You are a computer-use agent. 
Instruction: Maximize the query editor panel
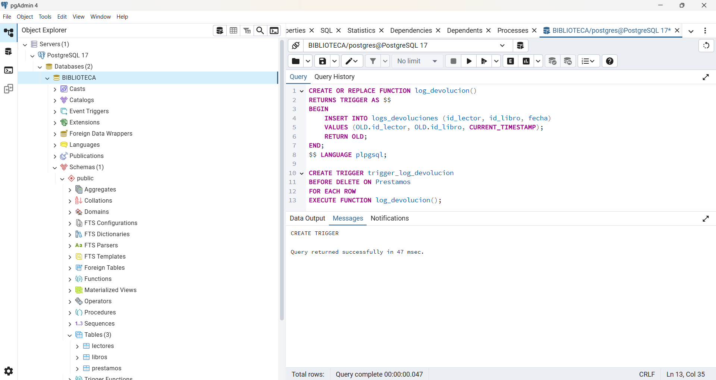click(706, 77)
